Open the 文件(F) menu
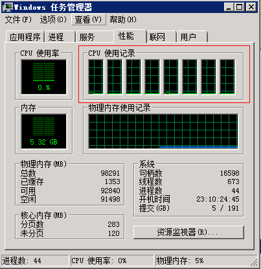The width and height of the screenshot is (261, 269). point(18,19)
